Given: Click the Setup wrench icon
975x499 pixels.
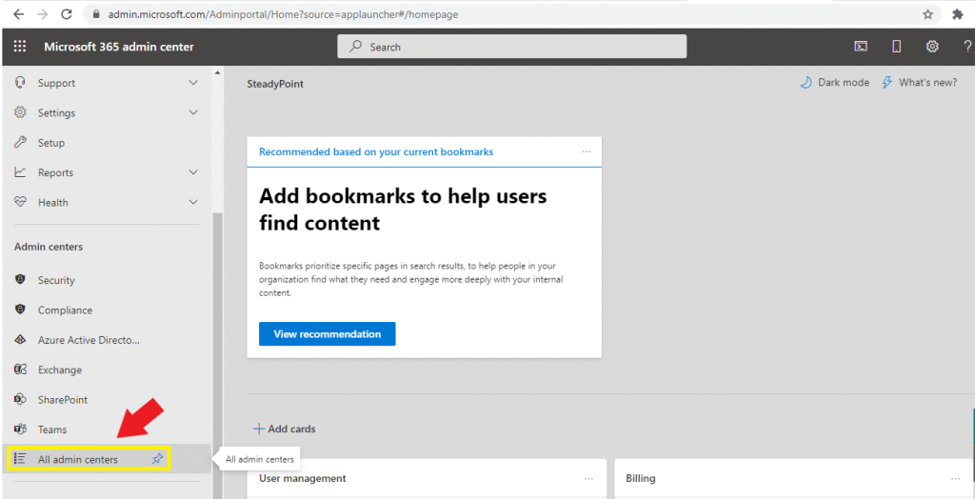Looking at the screenshot, I should [20, 143].
